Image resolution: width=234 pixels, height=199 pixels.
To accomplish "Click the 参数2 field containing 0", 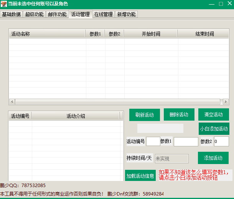I will point(221,141).
